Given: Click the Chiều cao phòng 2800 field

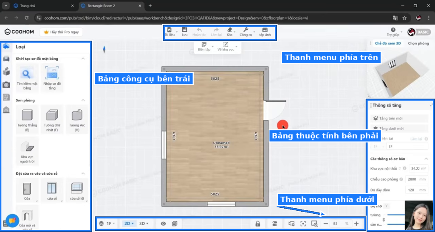Looking at the screenshot, I should [416, 179].
